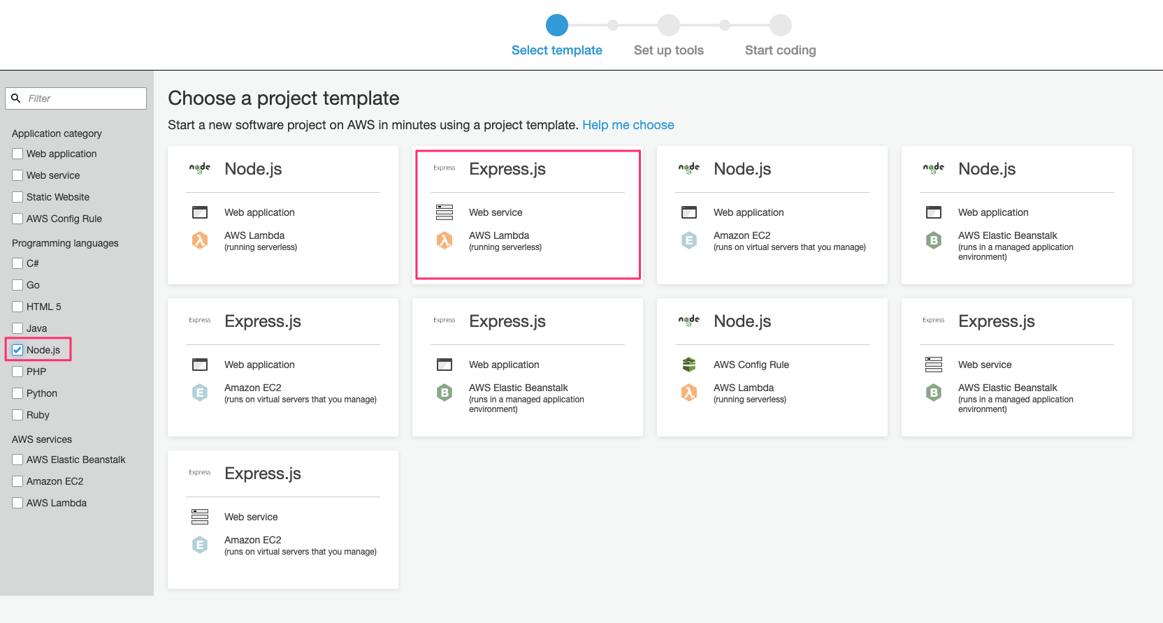
Task: Click Node.js logo on AWS Config Rule card
Action: coord(689,321)
